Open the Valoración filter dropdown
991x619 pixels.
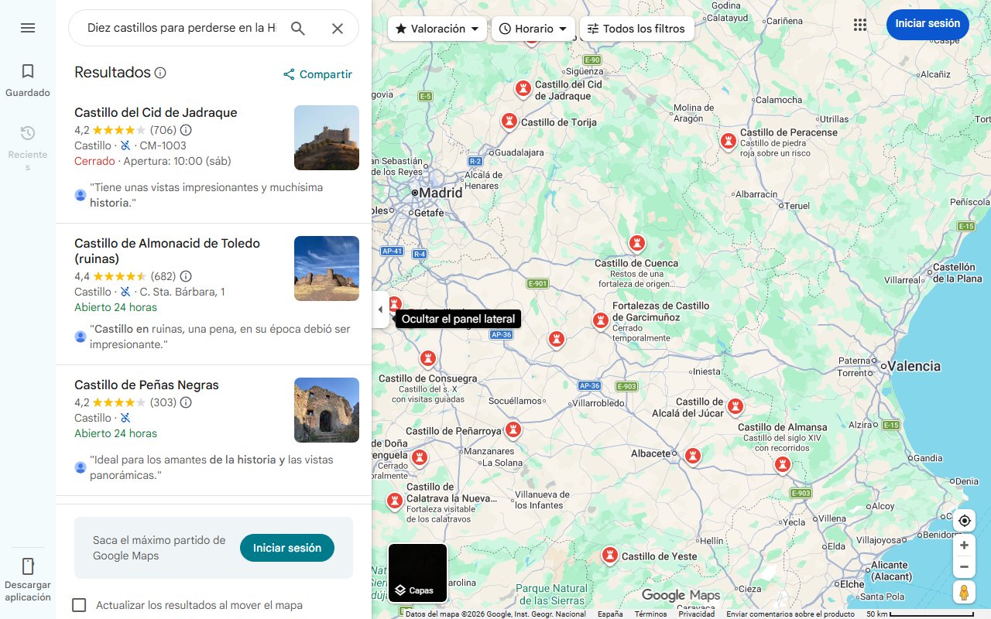[437, 28]
